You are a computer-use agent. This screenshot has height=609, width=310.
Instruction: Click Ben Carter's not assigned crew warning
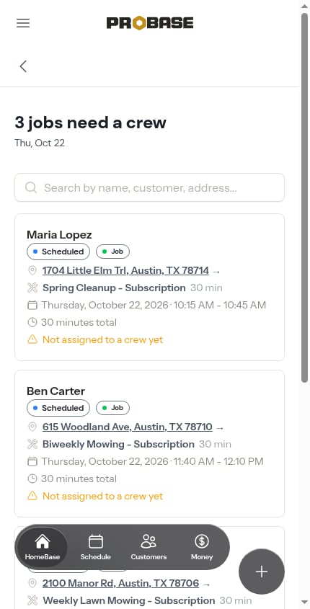pyautogui.click(x=95, y=496)
